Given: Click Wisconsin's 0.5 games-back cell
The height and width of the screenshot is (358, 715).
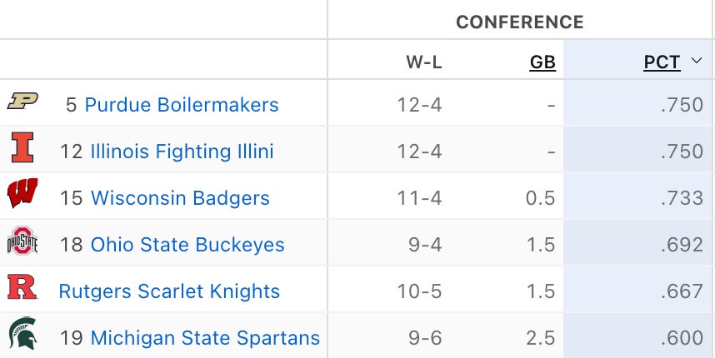Looking at the screenshot, I should pyautogui.click(x=541, y=198).
